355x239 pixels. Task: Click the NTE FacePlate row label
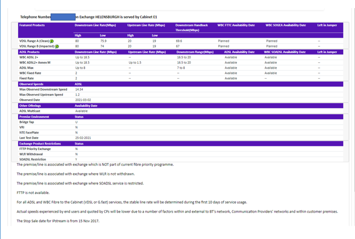pyautogui.click(x=30, y=132)
